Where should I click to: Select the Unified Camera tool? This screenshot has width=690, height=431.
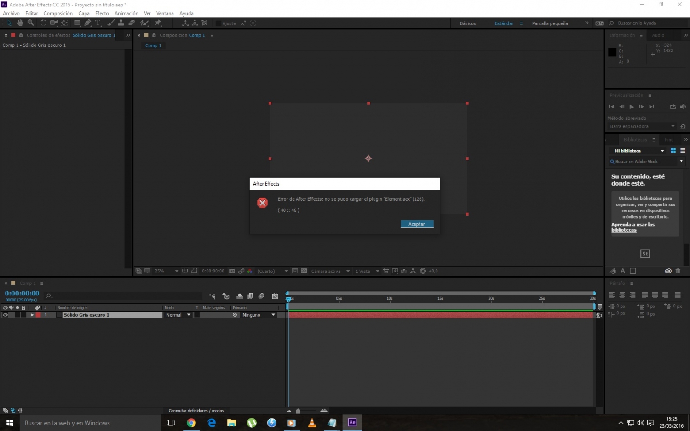pyautogui.click(x=53, y=23)
